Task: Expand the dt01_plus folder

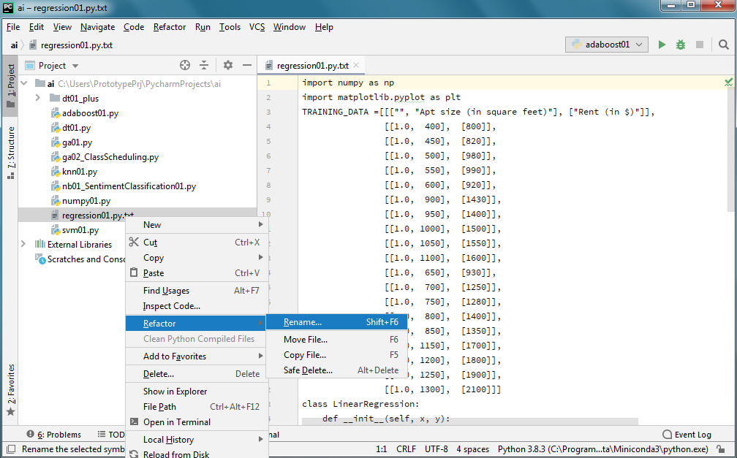Action: [37, 98]
